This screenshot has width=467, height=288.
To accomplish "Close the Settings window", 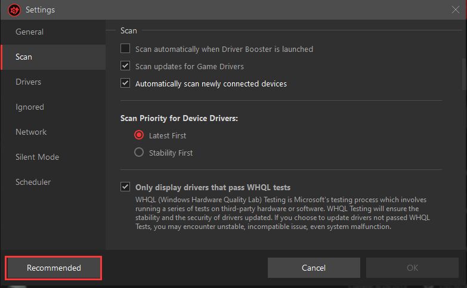I will [x=456, y=10].
